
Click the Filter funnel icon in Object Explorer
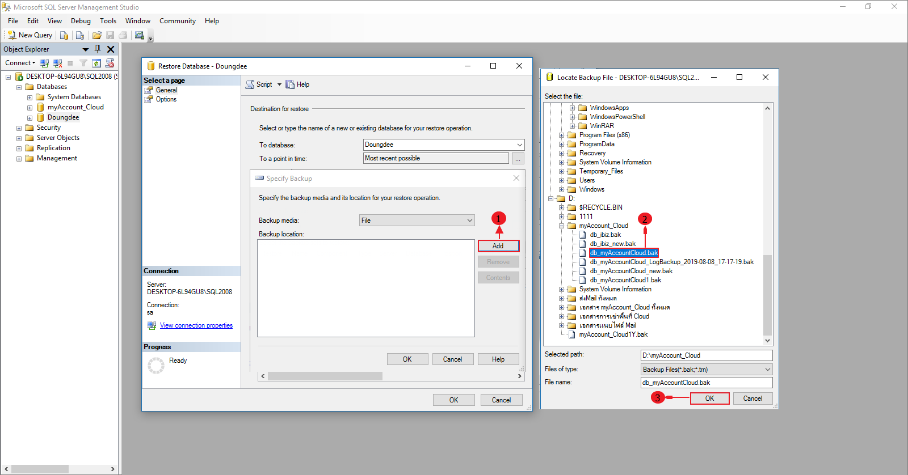(x=83, y=63)
